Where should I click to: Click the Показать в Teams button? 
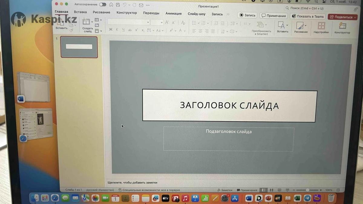[x=308, y=16]
